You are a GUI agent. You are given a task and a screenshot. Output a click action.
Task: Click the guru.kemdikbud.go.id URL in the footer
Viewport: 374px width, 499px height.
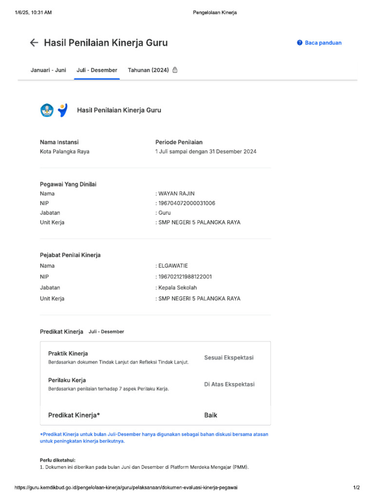[126, 487]
